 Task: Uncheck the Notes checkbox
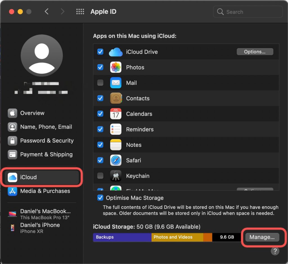tap(100, 145)
